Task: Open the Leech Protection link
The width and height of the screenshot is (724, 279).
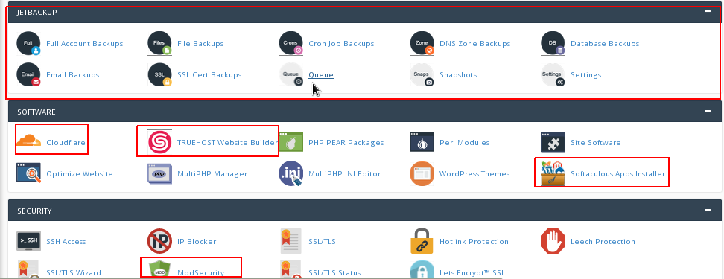Action: [603, 241]
